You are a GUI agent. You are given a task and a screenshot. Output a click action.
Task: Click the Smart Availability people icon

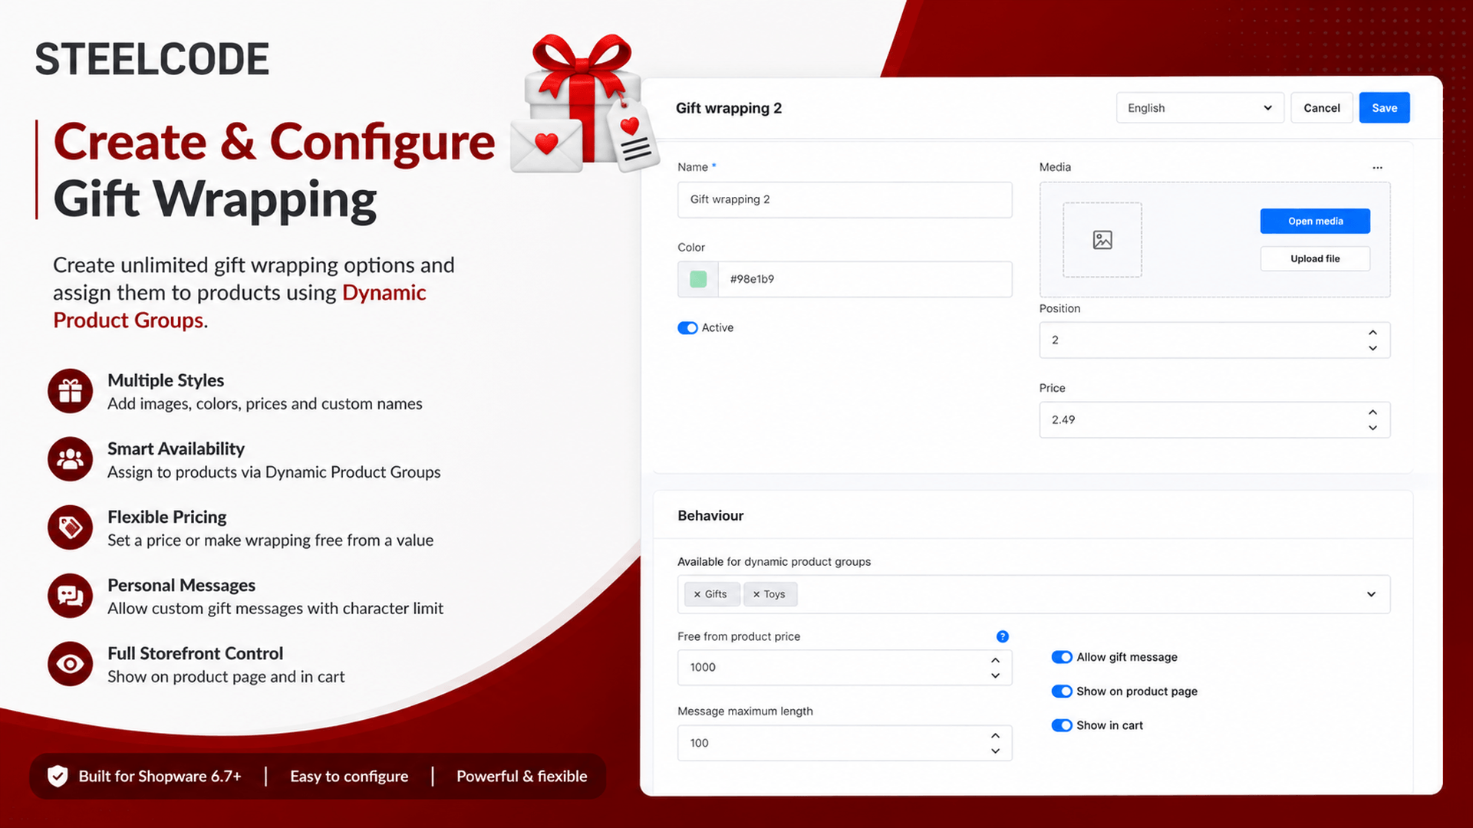tap(70, 459)
